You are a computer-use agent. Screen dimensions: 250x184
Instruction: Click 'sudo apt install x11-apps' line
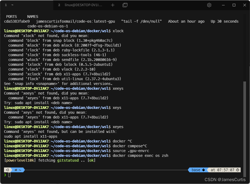(x=31, y=136)
